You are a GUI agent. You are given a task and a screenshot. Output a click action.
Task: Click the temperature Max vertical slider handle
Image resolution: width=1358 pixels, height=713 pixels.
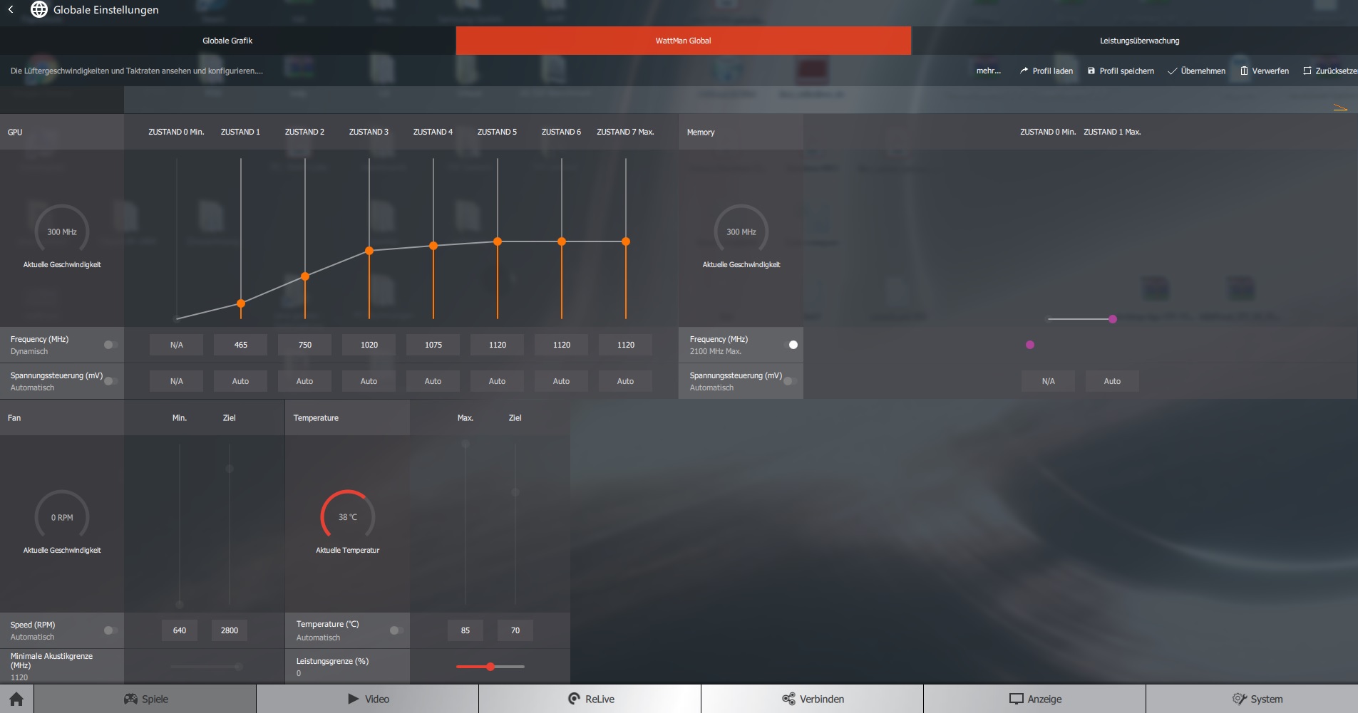click(x=465, y=444)
